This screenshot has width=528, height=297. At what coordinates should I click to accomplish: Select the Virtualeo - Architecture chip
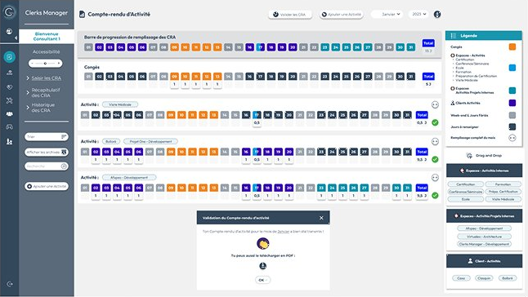coord(484,237)
